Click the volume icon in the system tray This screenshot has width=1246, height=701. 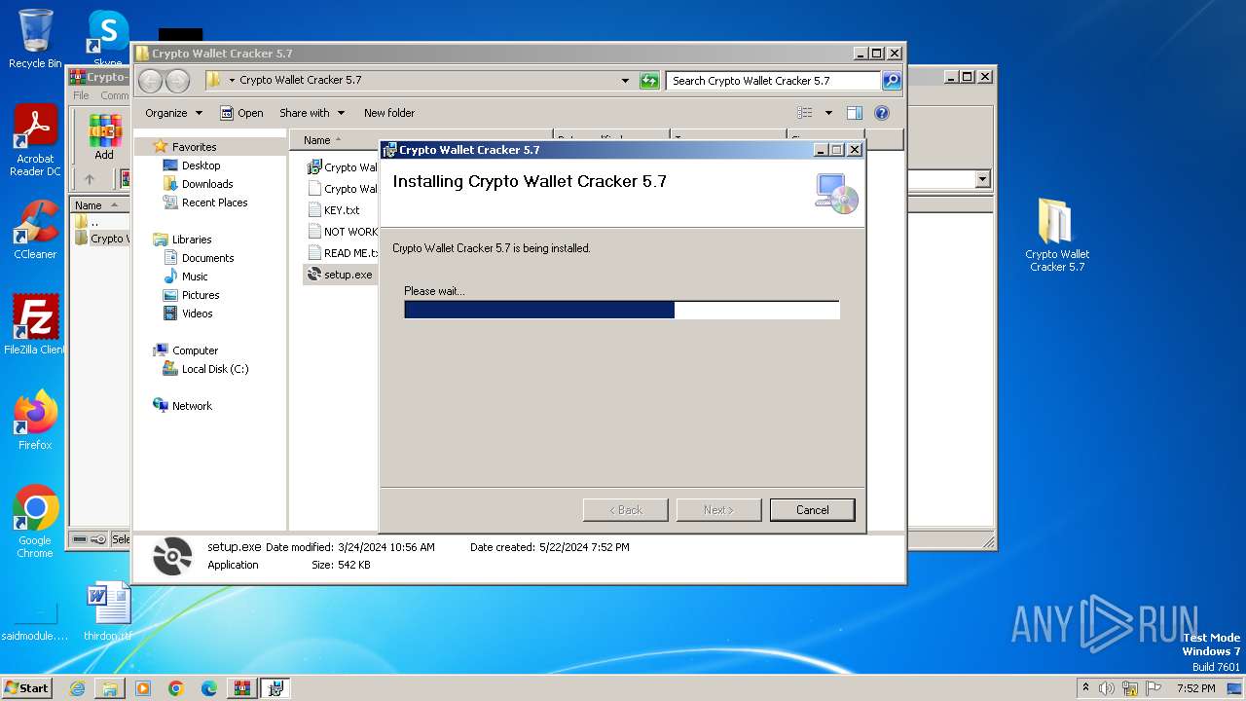tap(1107, 688)
